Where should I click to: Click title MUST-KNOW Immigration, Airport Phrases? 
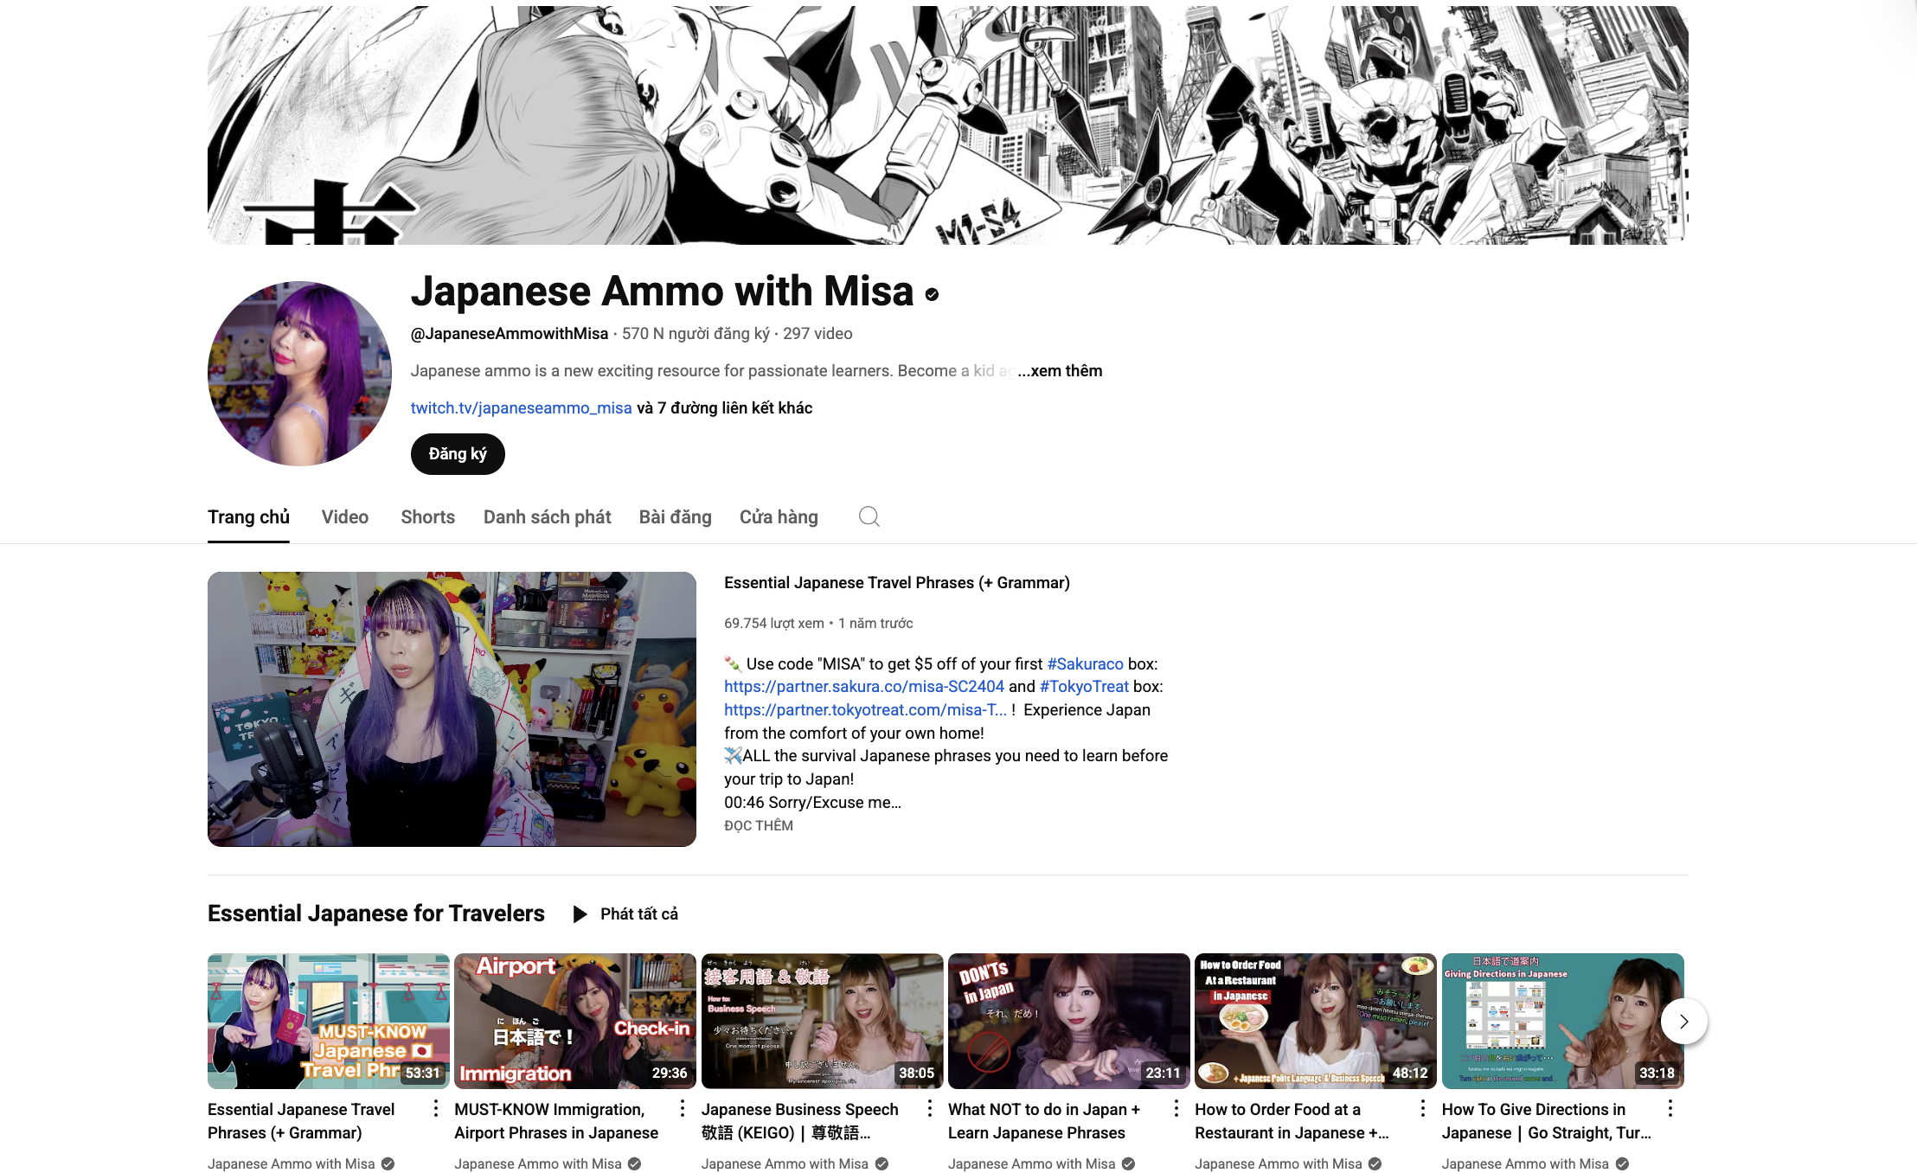click(556, 1121)
